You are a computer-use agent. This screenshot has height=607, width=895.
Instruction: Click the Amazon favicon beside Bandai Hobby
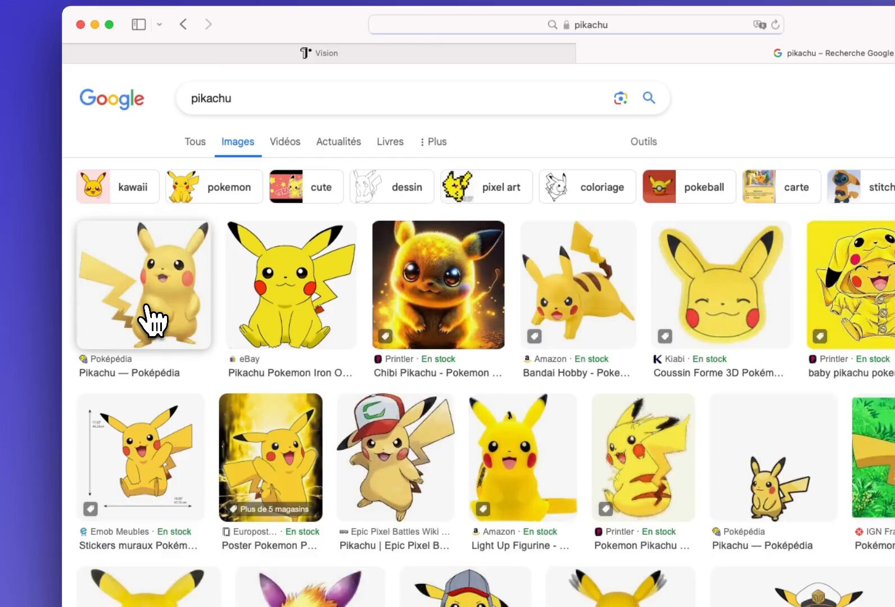pos(527,359)
